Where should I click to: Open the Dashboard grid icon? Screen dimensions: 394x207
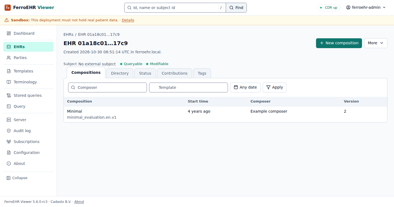click(x=9, y=33)
